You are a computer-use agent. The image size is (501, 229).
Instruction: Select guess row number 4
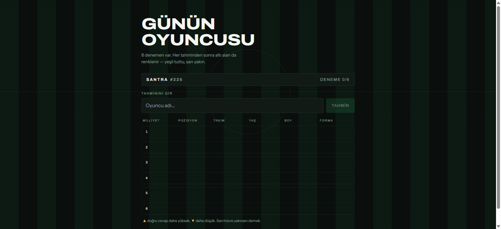[248, 178]
